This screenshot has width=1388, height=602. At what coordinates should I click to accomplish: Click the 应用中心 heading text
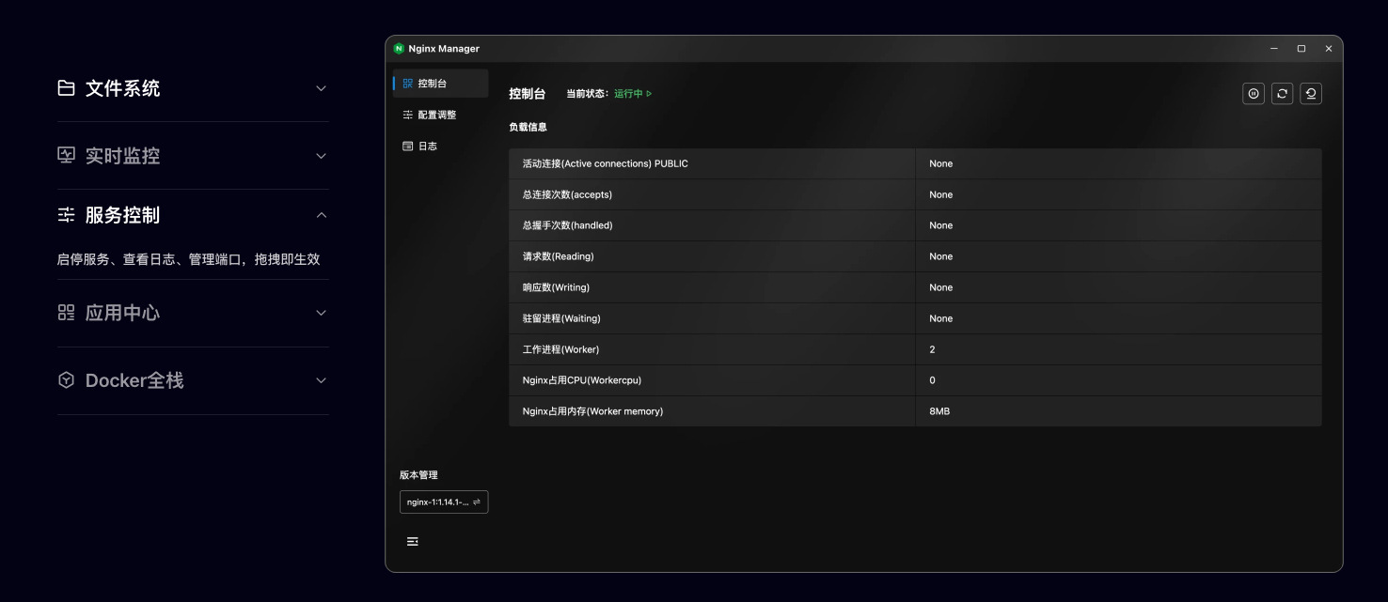tap(122, 313)
